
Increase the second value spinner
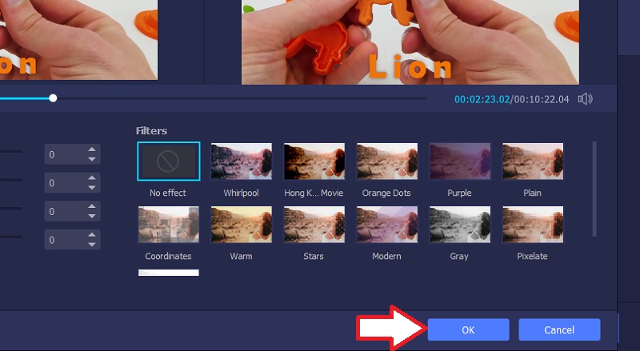(92, 178)
